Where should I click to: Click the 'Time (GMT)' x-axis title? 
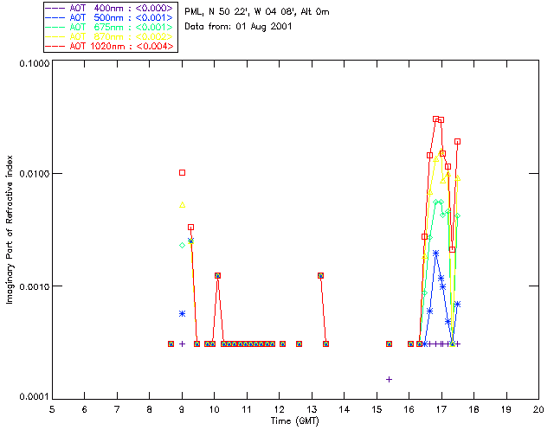294,421
